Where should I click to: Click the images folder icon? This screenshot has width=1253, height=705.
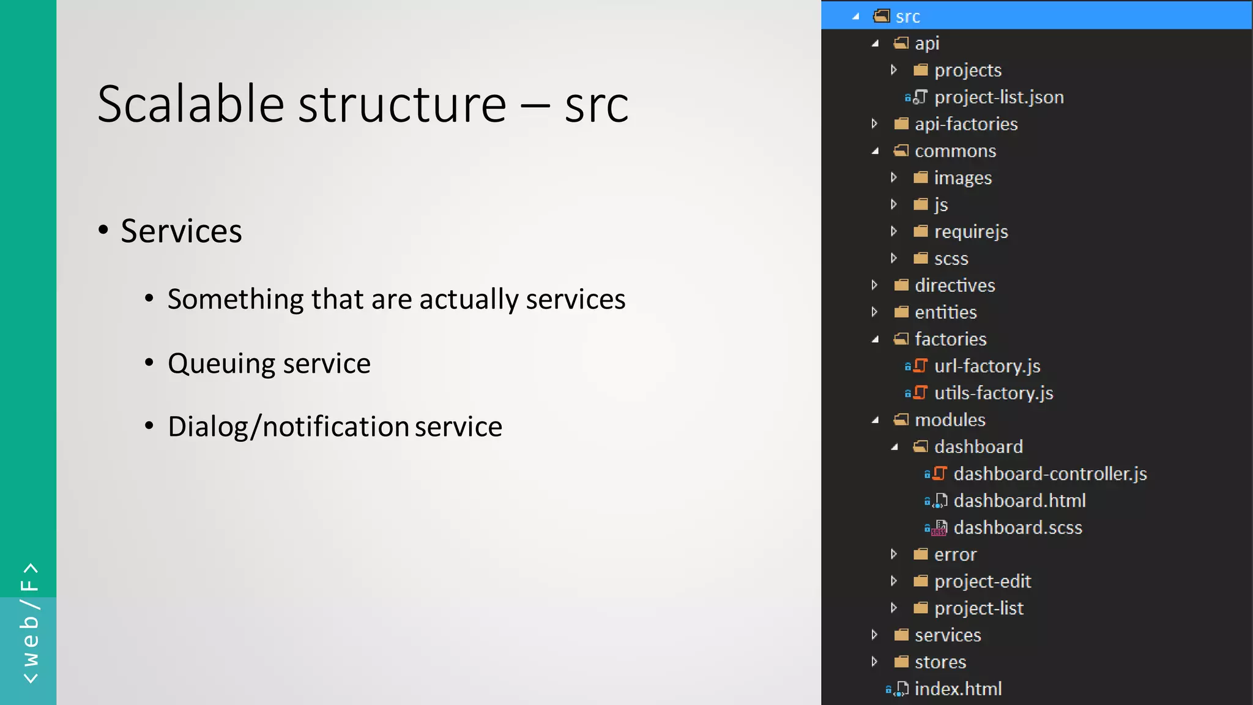[x=921, y=177]
